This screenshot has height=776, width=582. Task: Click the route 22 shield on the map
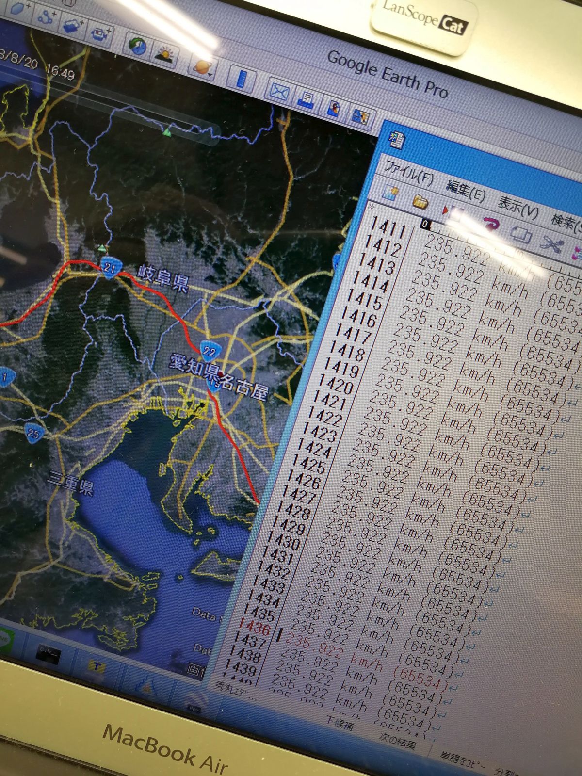(x=210, y=352)
